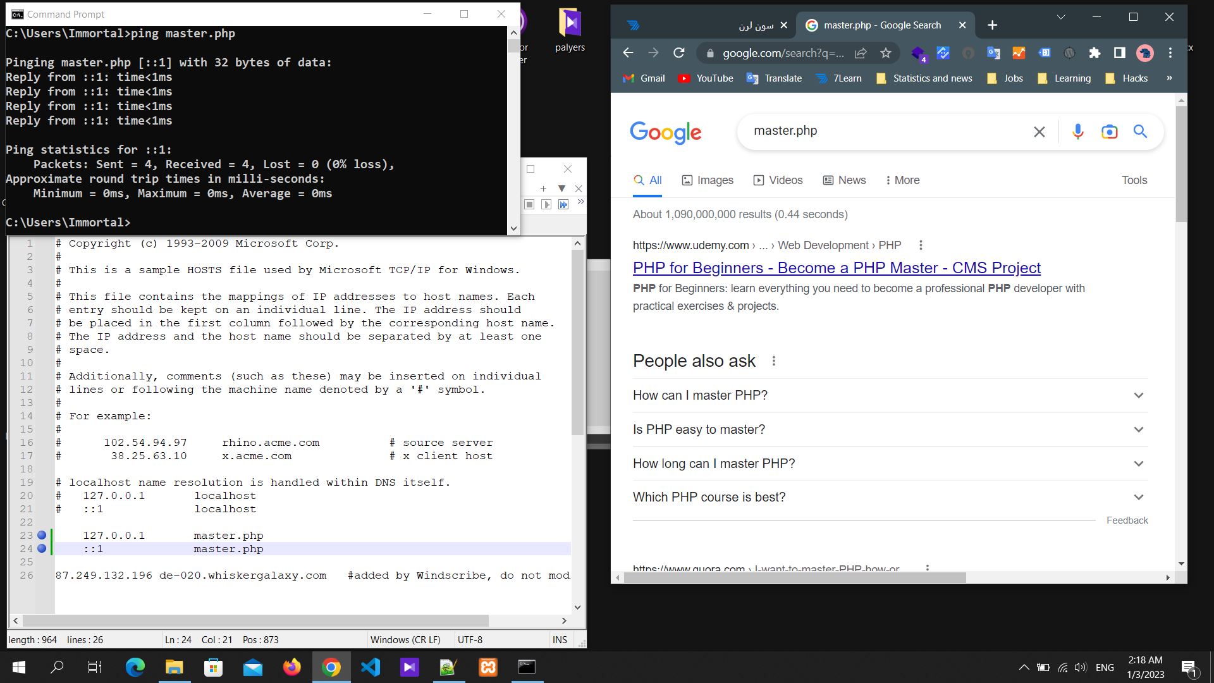Screen dimensions: 1214x683
Task: Show more bookmarks with the chevron
Action: click(1169, 78)
